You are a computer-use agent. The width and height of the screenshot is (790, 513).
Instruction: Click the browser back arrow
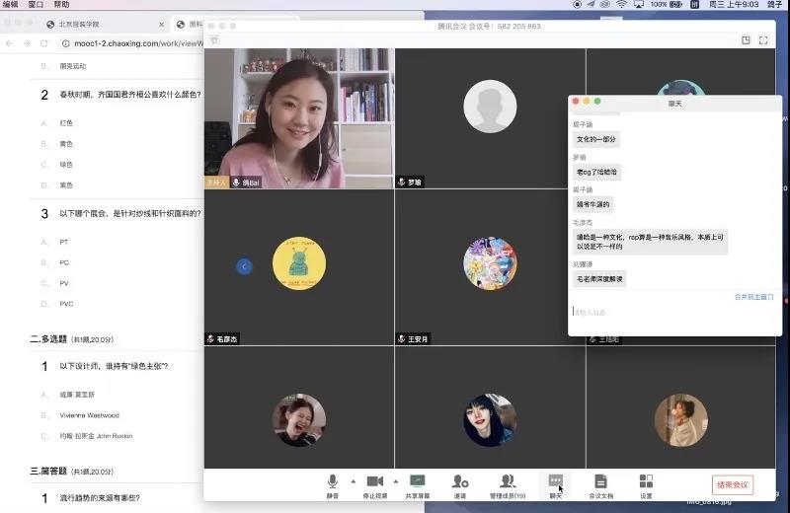pos(9,43)
